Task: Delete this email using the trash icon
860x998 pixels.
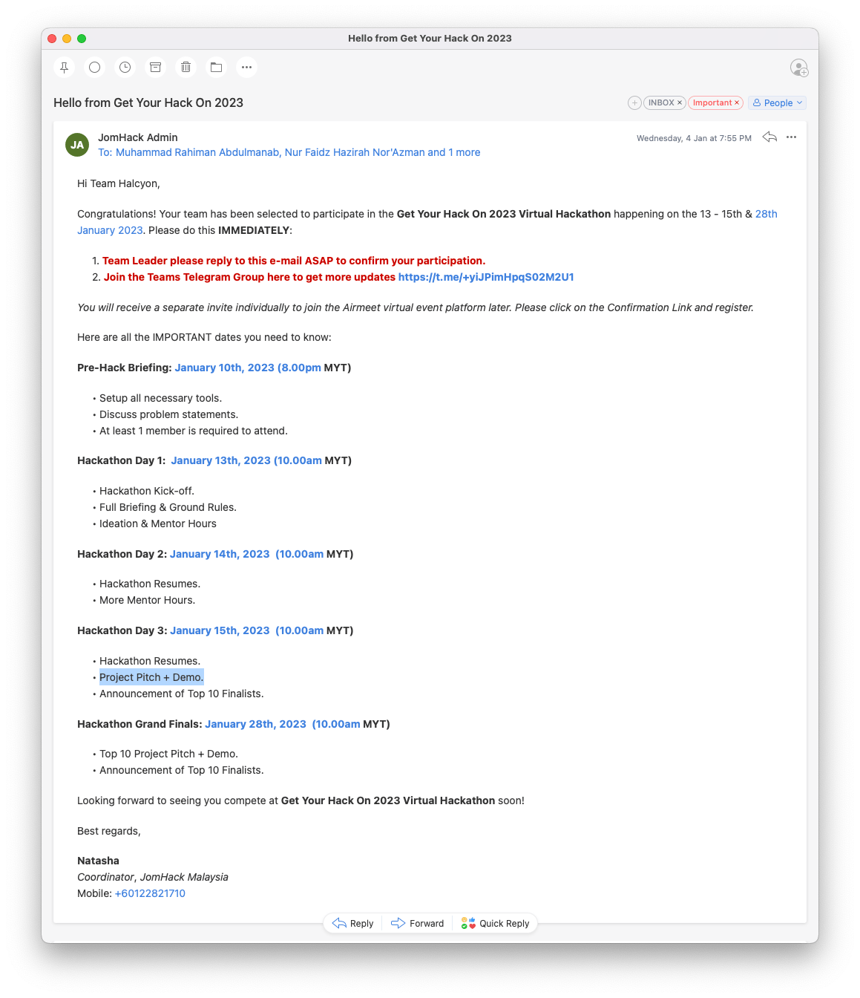Action: click(x=186, y=67)
